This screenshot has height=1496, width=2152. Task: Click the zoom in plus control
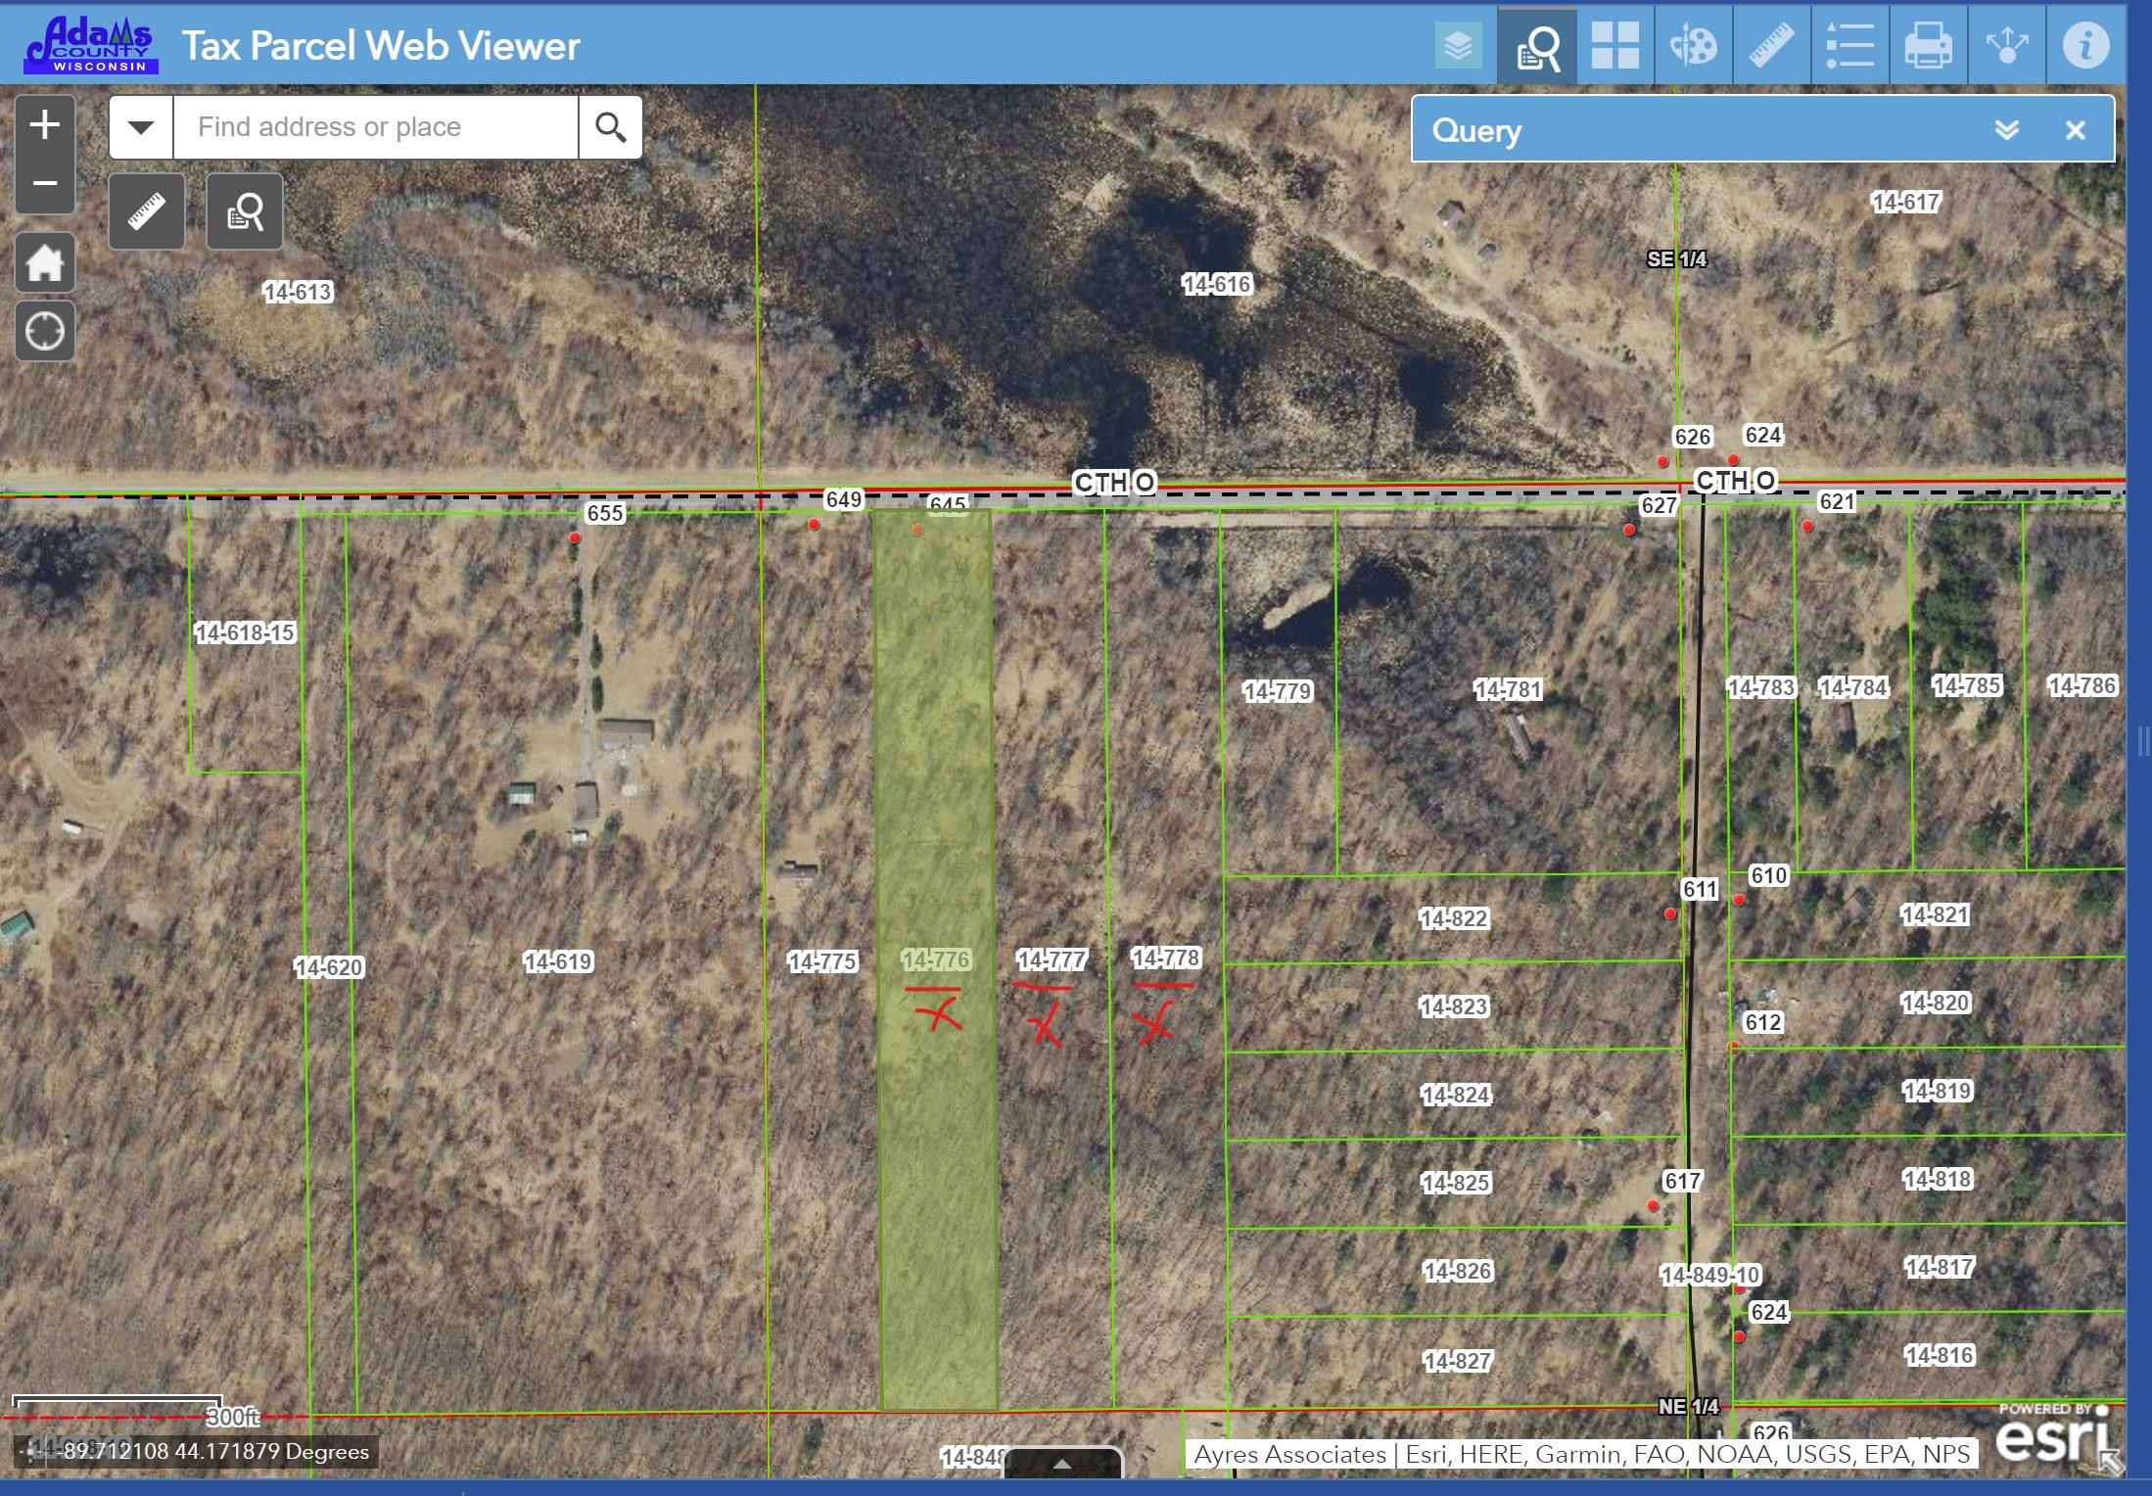44,122
